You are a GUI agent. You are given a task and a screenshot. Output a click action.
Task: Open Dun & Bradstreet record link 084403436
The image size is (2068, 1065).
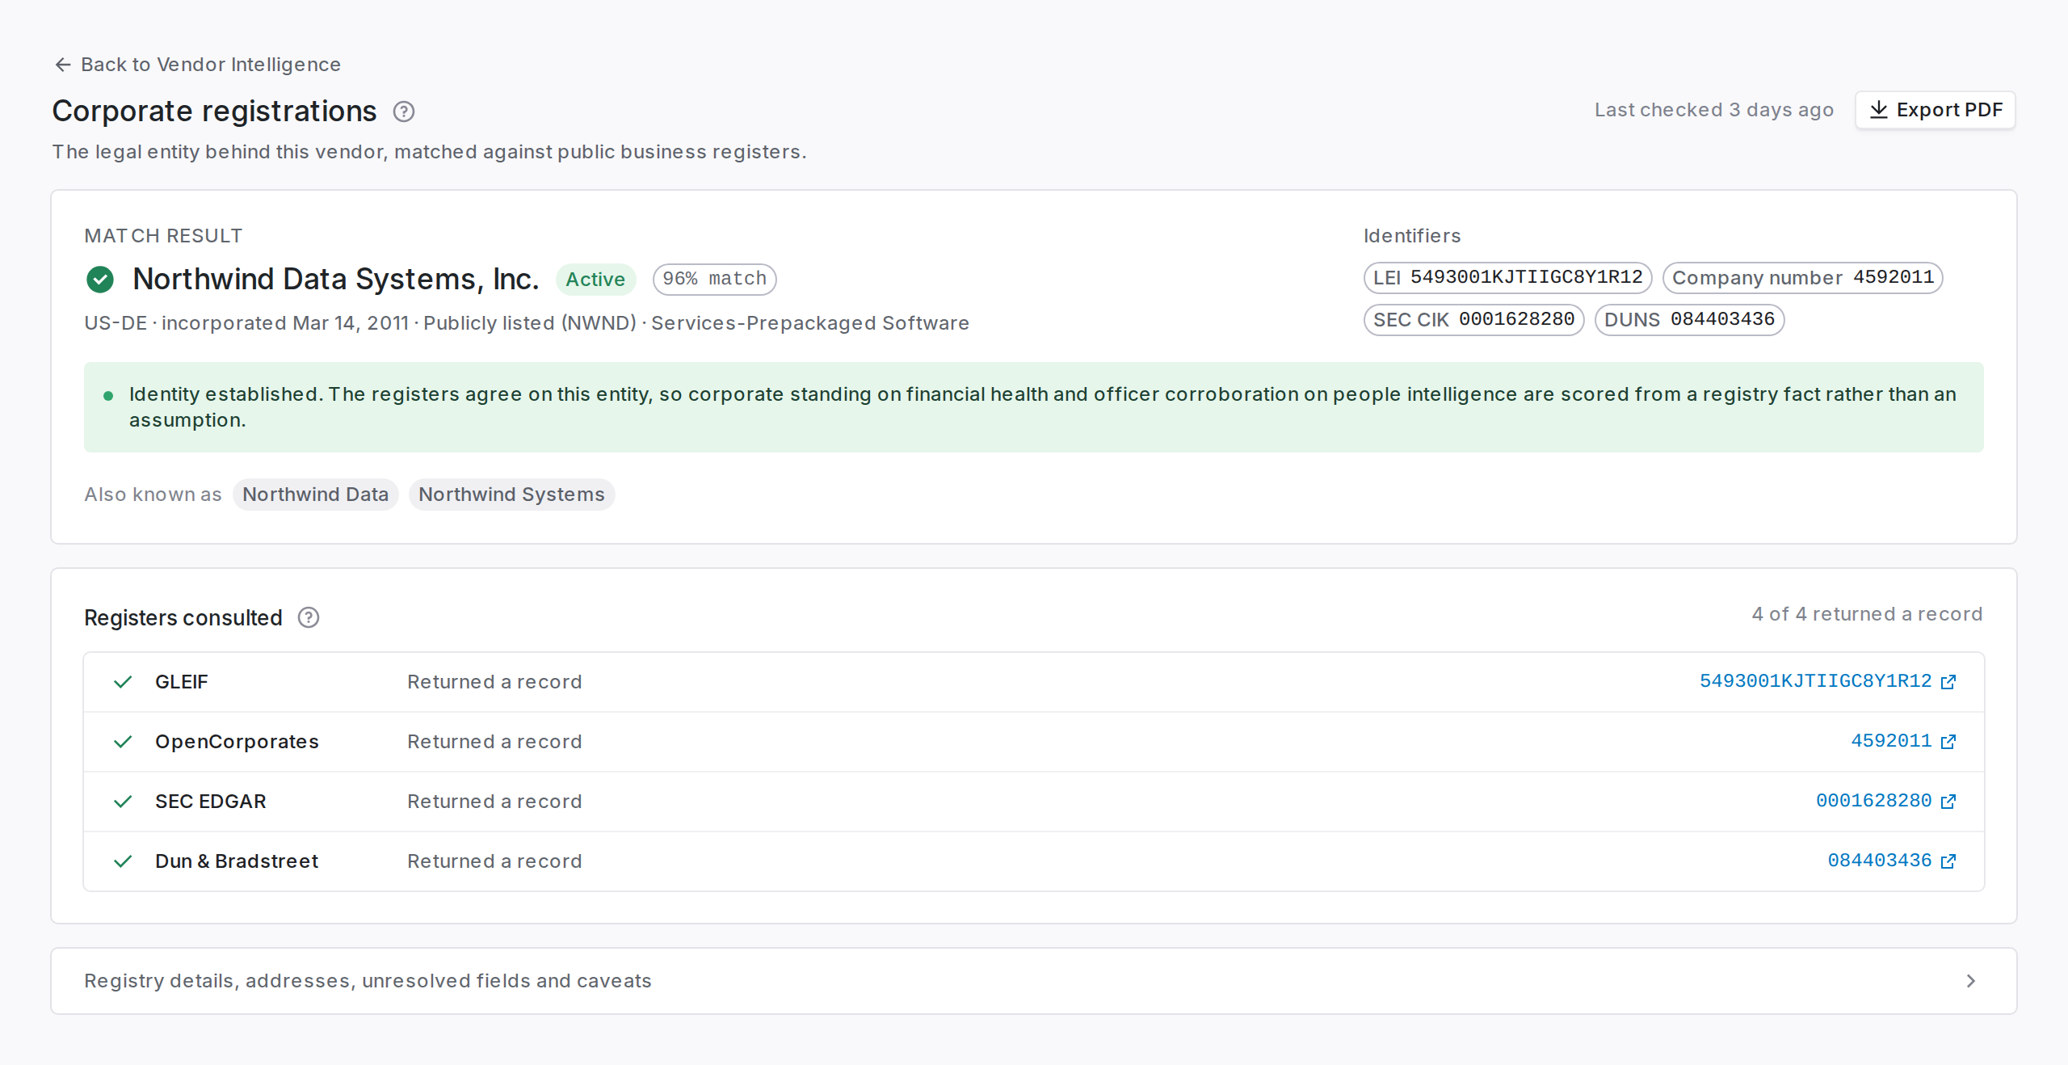coord(1880,861)
